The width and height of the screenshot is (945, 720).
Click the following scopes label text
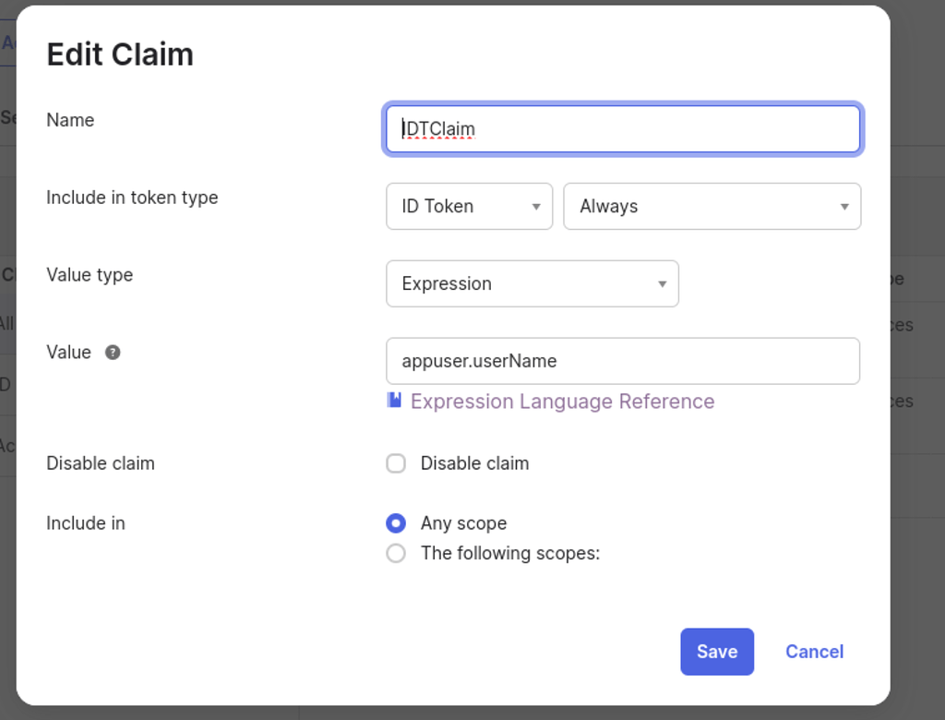pyautogui.click(x=509, y=554)
